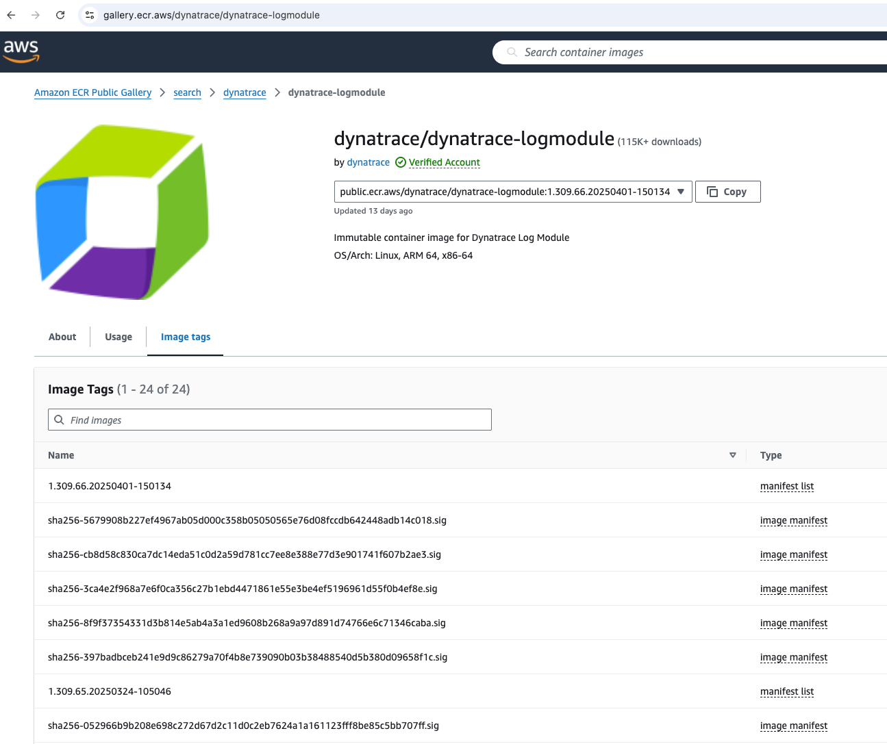The height and width of the screenshot is (744, 887).
Task: Select the Image tags tab
Action: 186,337
